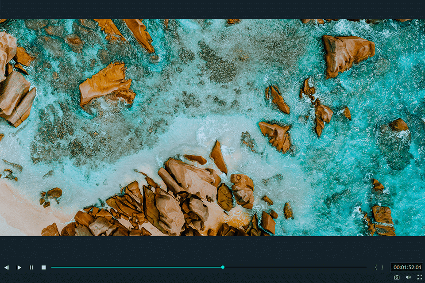Enter fullscreen preview mode
425x283 pixels.
point(419,277)
